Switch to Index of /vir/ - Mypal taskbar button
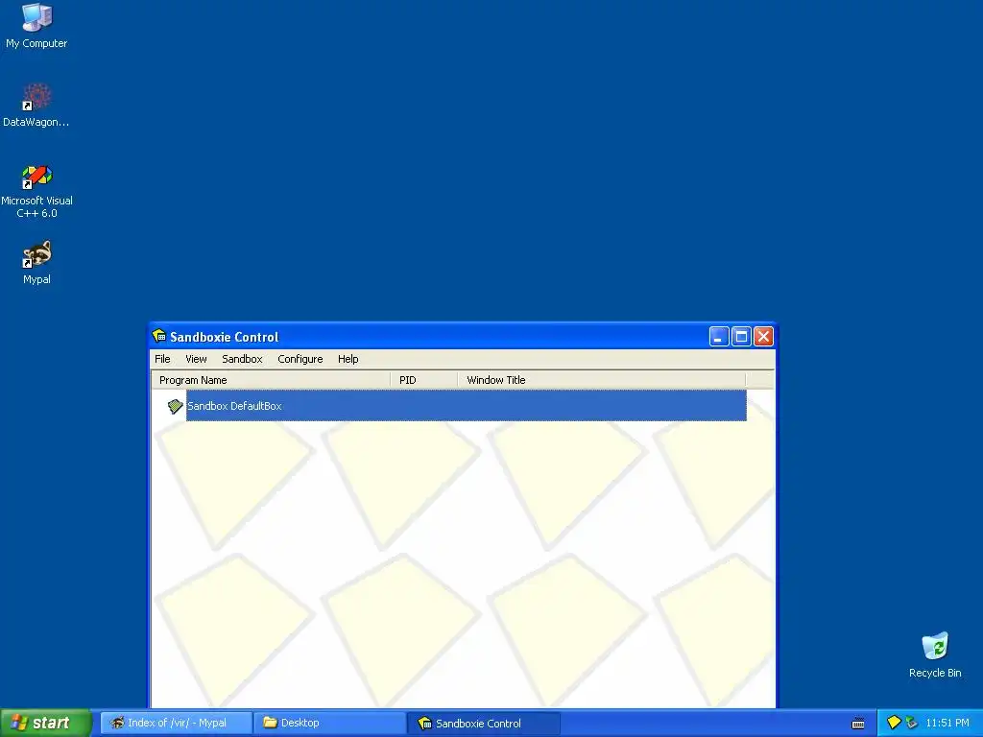Viewport: 983px width, 737px height. pos(177,723)
